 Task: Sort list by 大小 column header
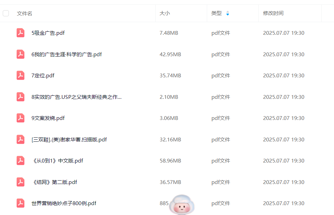pos(165,13)
